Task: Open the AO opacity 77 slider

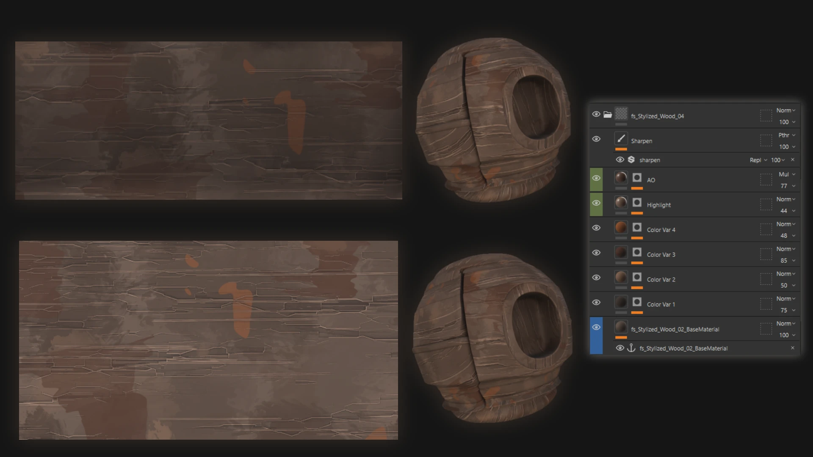Action: [x=788, y=186]
